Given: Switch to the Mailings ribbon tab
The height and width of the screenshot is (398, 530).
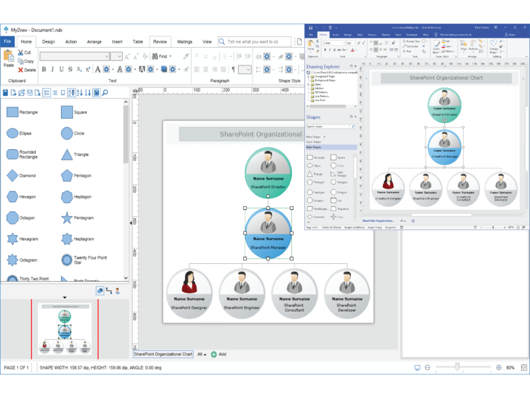Looking at the screenshot, I should tap(185, 41).
